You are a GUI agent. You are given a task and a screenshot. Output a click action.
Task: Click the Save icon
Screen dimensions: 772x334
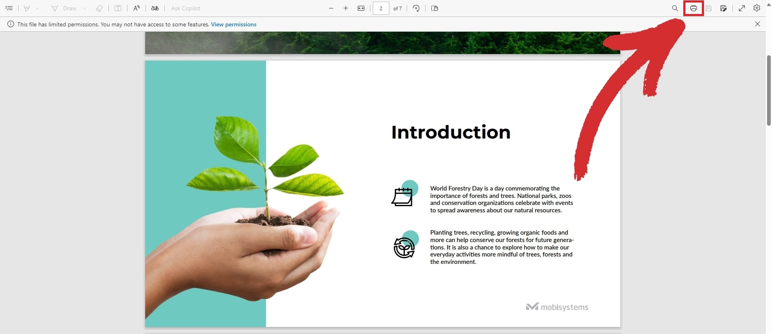pyautogui.click(x=708, y=8)
